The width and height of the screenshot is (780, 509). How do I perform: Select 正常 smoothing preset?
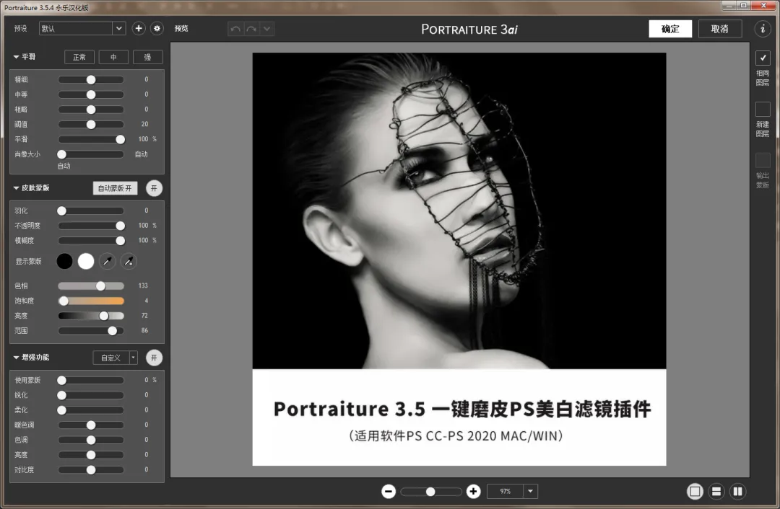coord(79,57)
